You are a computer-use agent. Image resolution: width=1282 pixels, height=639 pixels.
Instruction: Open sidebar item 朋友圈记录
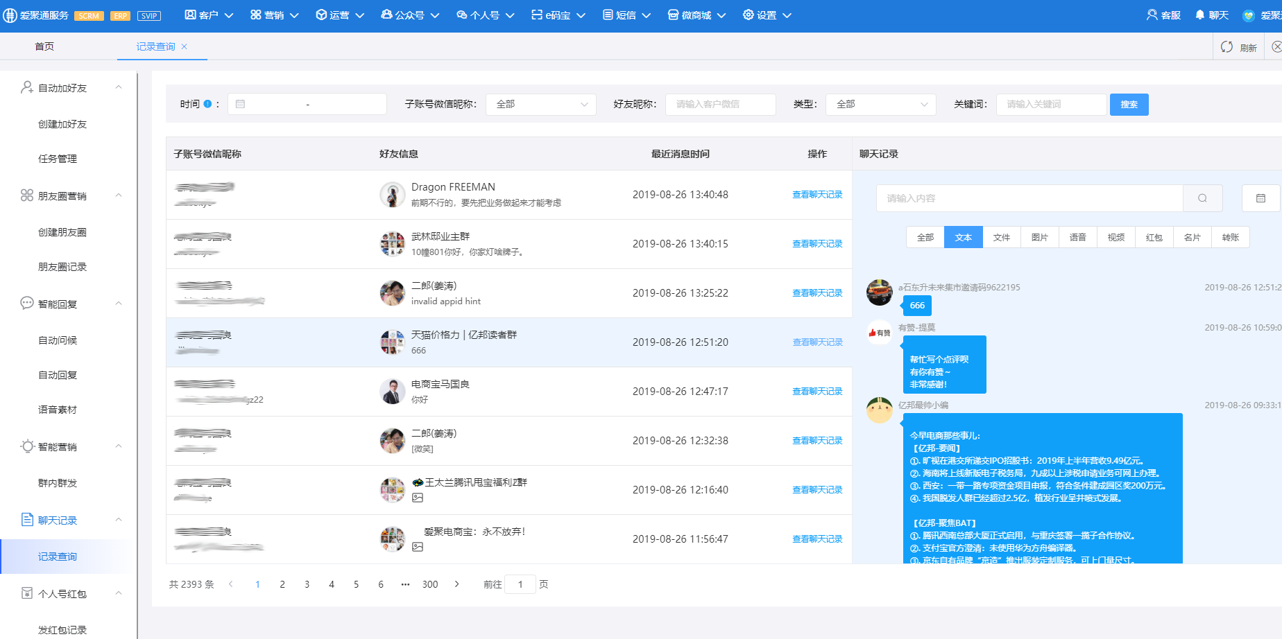[62, 267]
